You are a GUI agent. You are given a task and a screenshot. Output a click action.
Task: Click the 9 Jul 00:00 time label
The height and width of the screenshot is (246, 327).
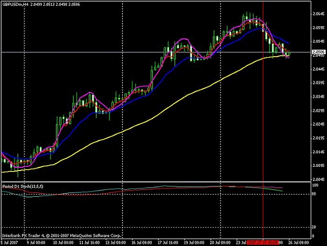[x=36, y=243]
